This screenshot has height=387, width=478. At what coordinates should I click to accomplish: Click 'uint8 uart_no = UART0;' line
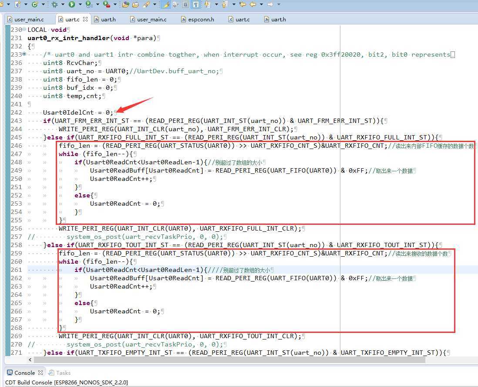[86, 71]
